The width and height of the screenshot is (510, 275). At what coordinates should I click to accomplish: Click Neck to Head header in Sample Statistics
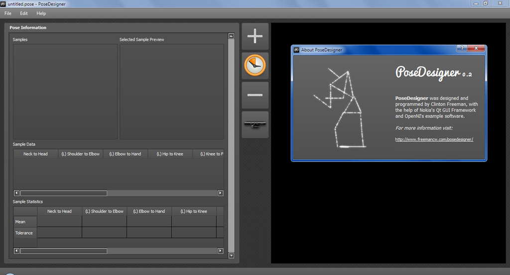coord(60,211)
